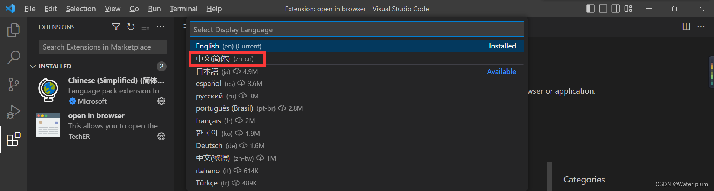This screenshot has width=714, height=191.
Task: Click the Search Extensions in Marketplace field
Action: [103, 47]
